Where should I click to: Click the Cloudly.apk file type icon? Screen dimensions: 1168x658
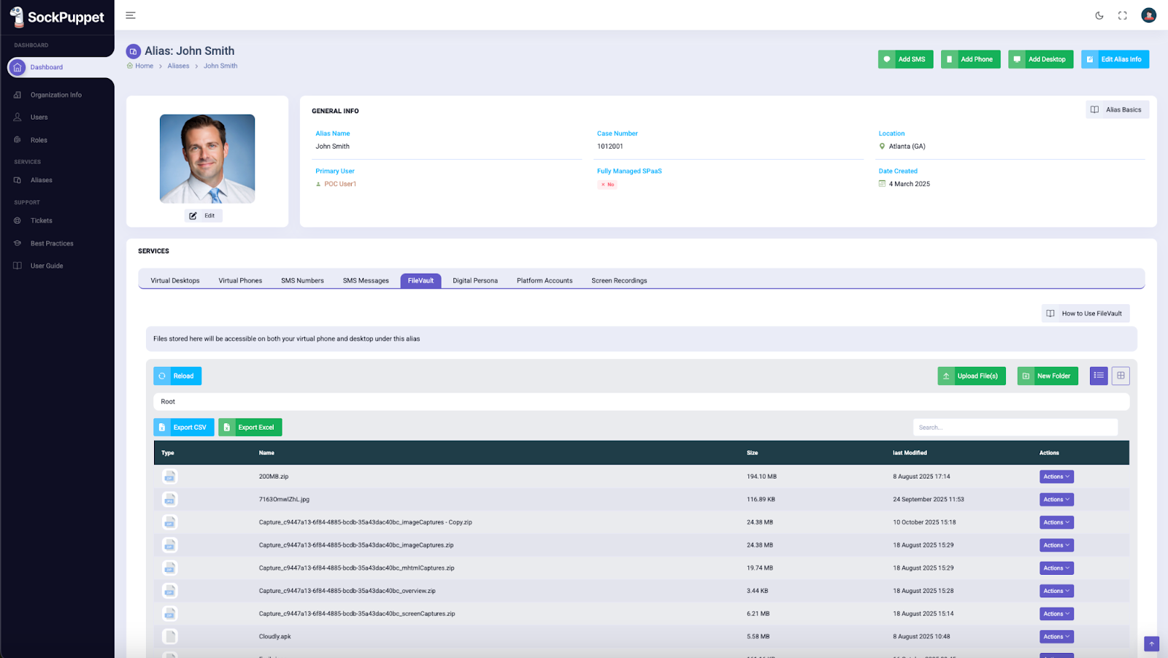[x=170, y=636]
